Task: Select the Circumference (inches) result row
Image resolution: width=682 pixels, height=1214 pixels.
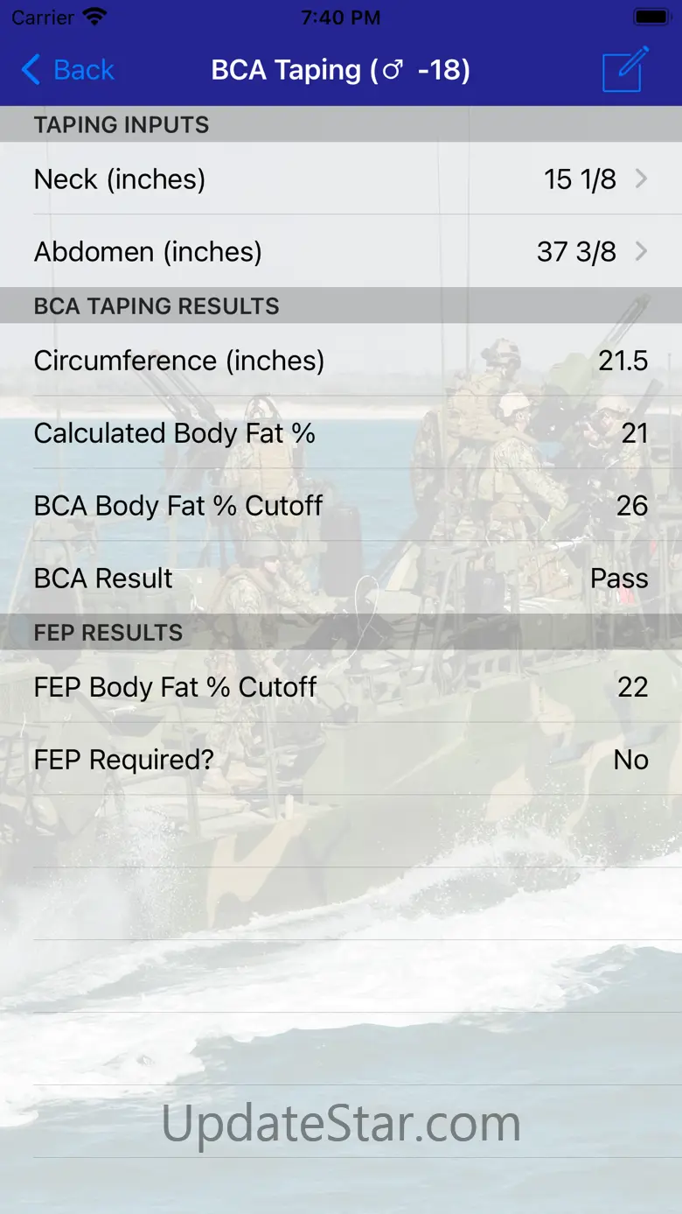Action: 341,361
